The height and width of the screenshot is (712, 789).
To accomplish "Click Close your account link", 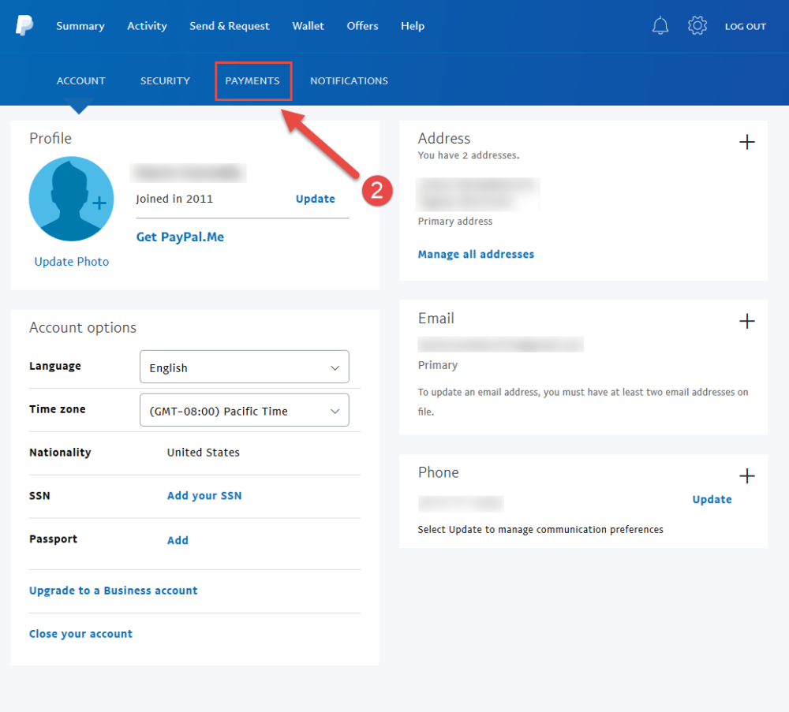I will click(x=80, y=634).
